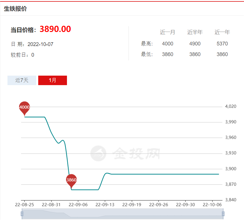Click the 生铁报价 page title
The image size is (244, 222).
click(15, 9)
